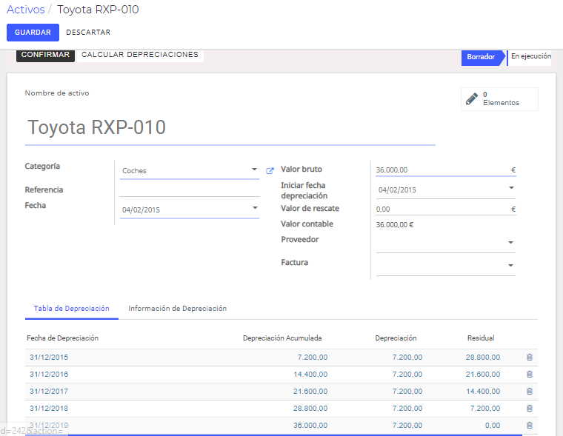Select the 31/12/2016 date cell
The width and height of the screenshot is (563, 436).
coord(49,375)
